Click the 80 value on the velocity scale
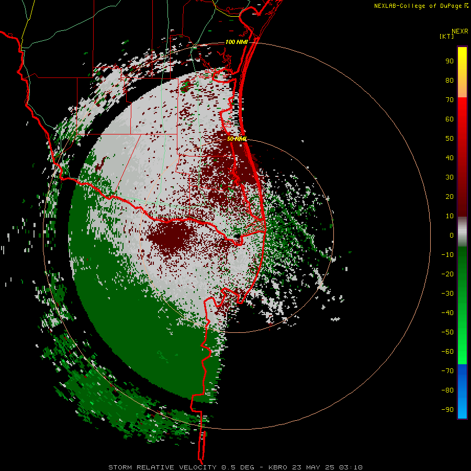This screenshot has width=471, height=471. [450, 81]
